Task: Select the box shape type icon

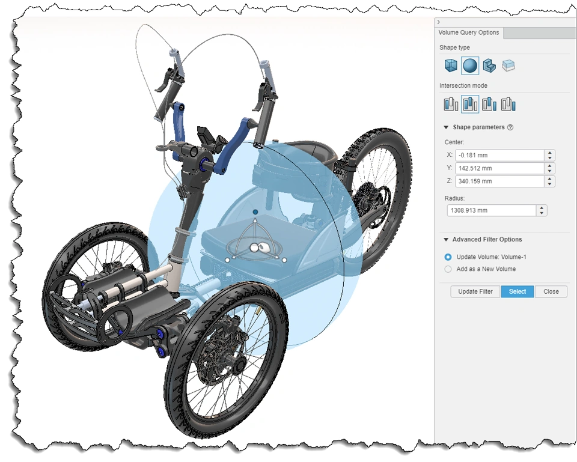Action: (x=451, y=66)
